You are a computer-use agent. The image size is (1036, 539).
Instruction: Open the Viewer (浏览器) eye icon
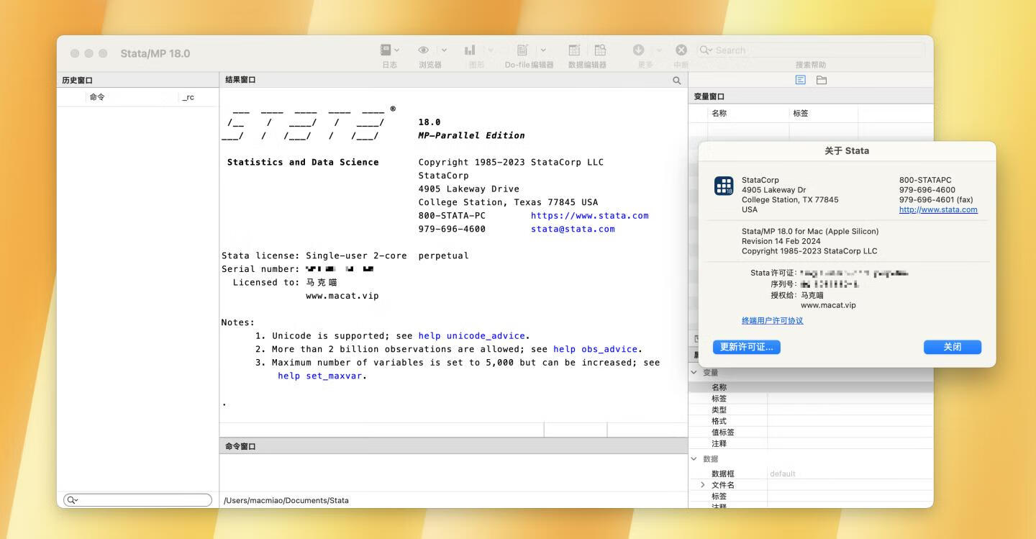coord(424,50)
